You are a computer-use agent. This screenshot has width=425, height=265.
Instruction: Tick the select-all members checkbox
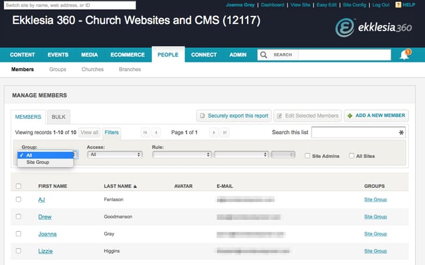click(19, 186)
